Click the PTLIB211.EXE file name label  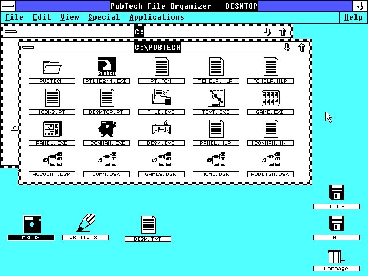[106, 81]
